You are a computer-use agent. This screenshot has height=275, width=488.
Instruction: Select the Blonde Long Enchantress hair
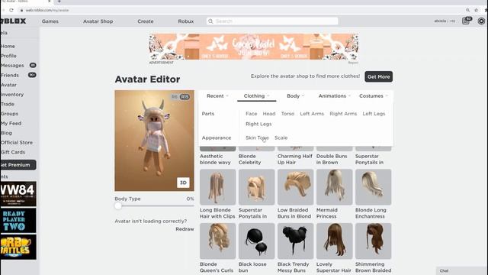373,194
